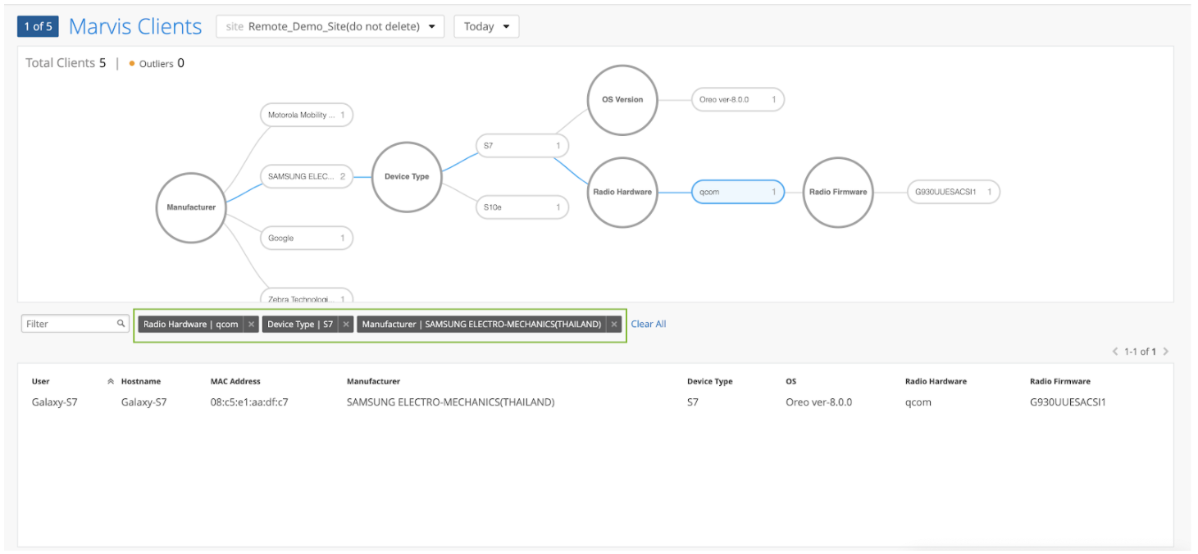Go to previous page of results arrow
The width and height of the screenshot is (1198, 554).
pyautogui.click(x=1115, y=352)
